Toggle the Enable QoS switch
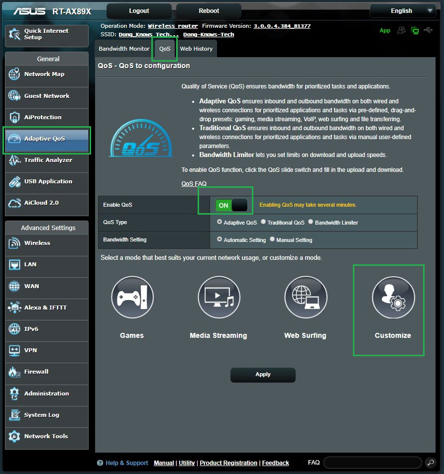 tap(231, 205)
